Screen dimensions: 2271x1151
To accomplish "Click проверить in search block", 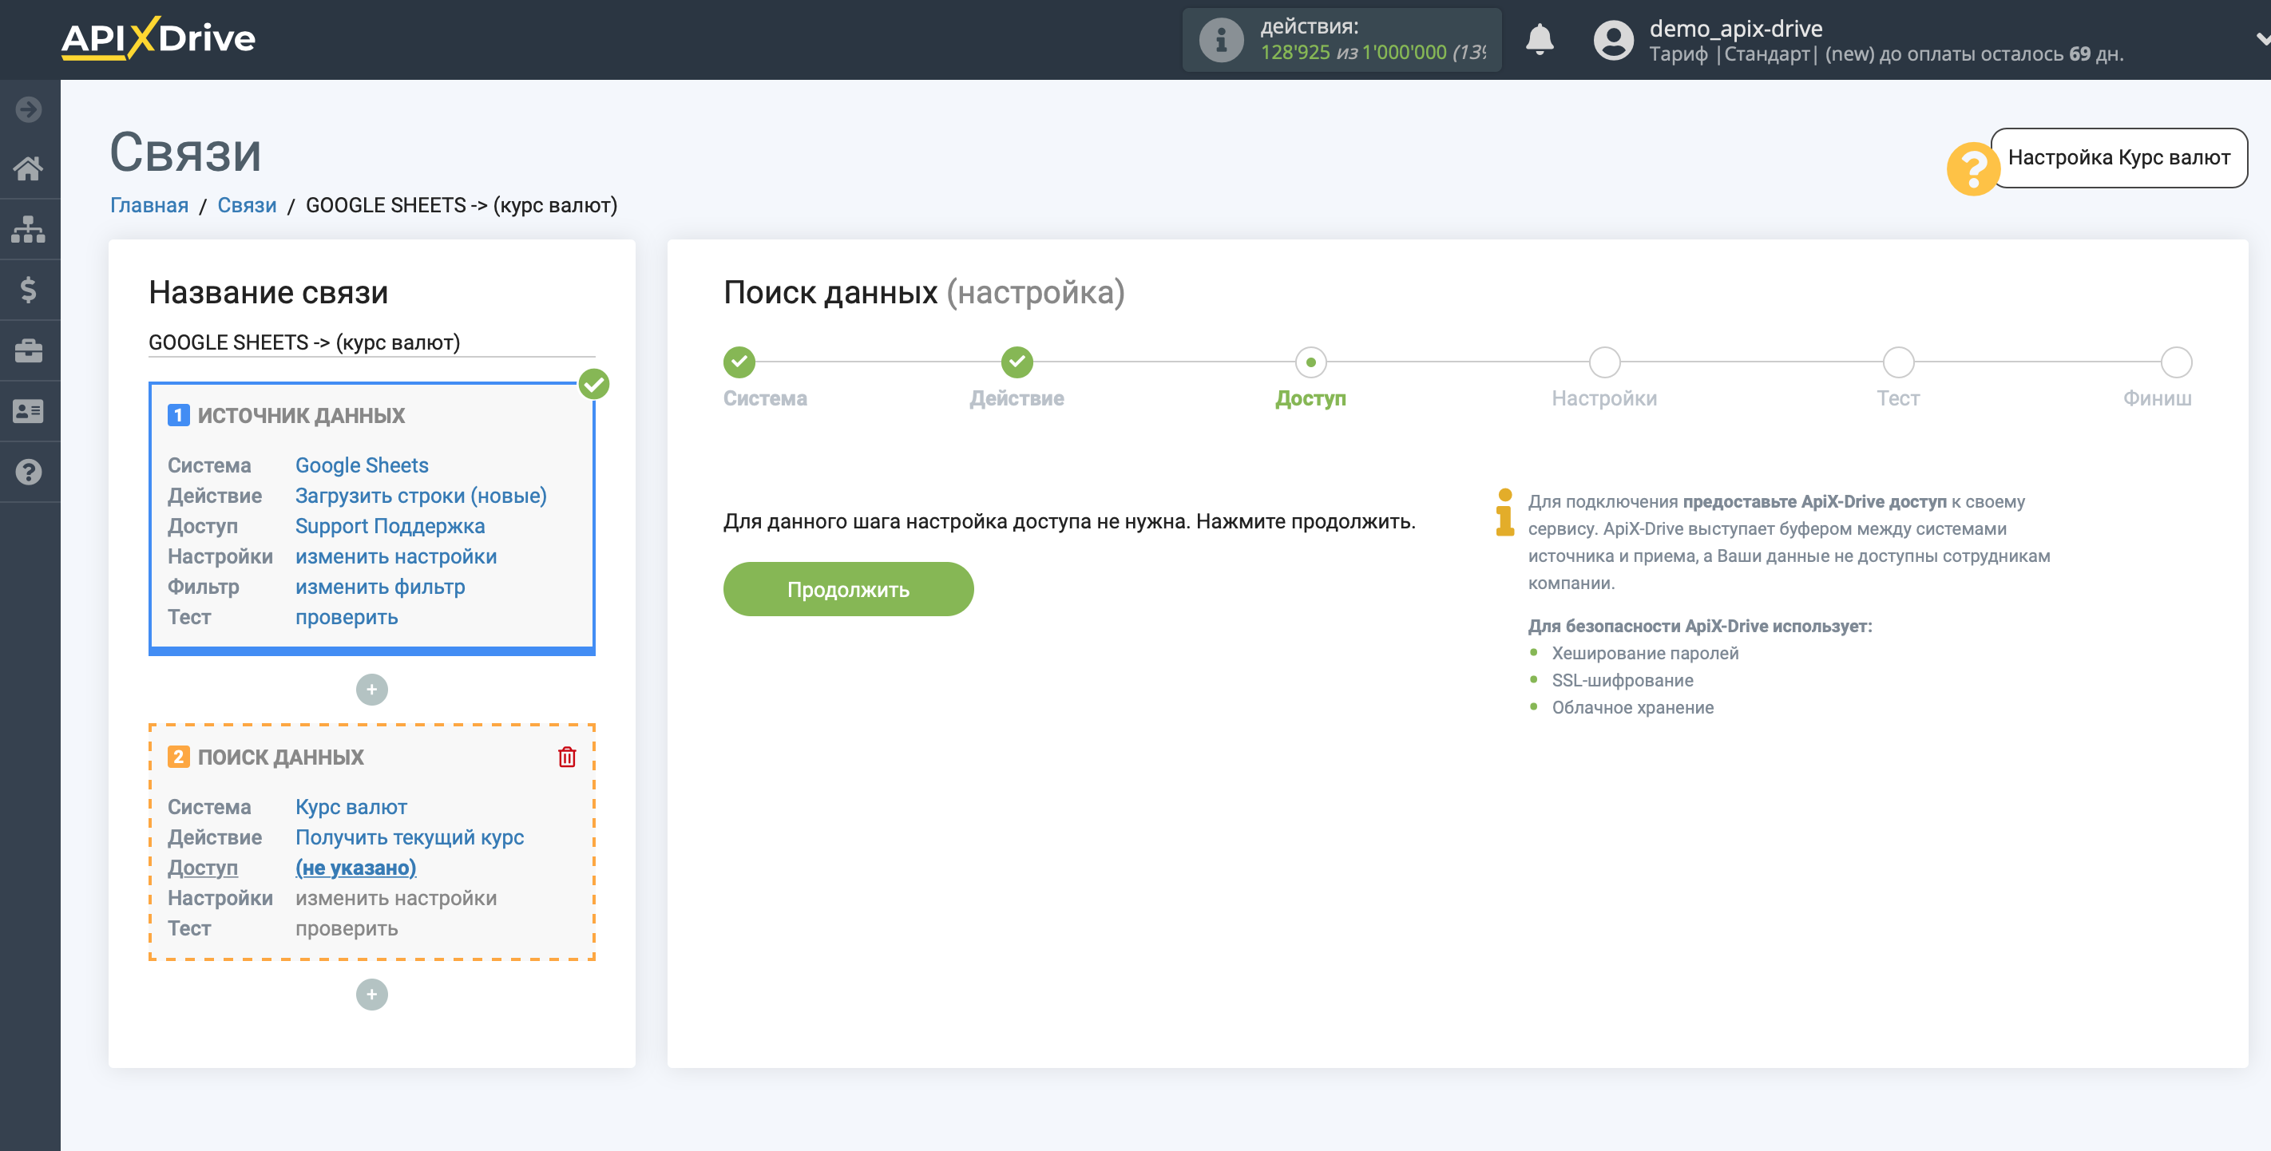I will point(347,929).
